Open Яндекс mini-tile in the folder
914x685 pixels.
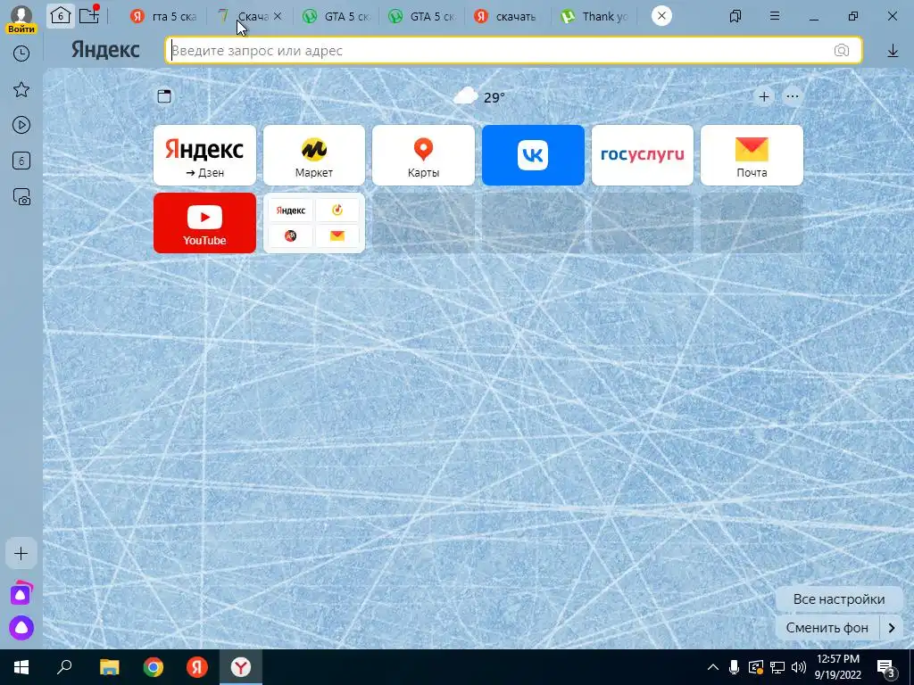pos(291,210)
